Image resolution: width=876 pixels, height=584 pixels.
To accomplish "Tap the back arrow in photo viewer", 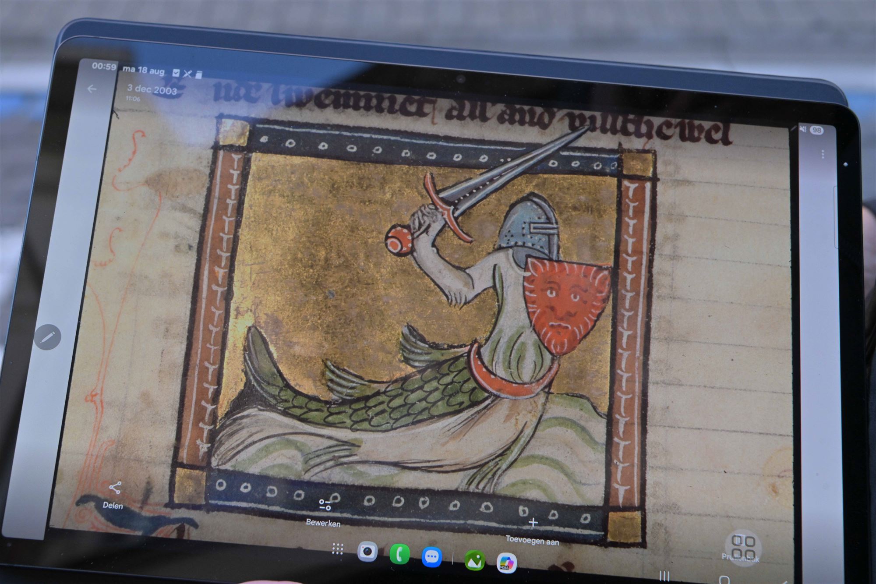I will pyautogui.click(x=92, y=89).
